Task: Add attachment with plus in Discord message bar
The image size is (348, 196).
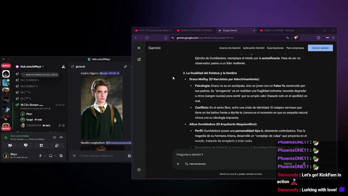Action: point(74,156)
